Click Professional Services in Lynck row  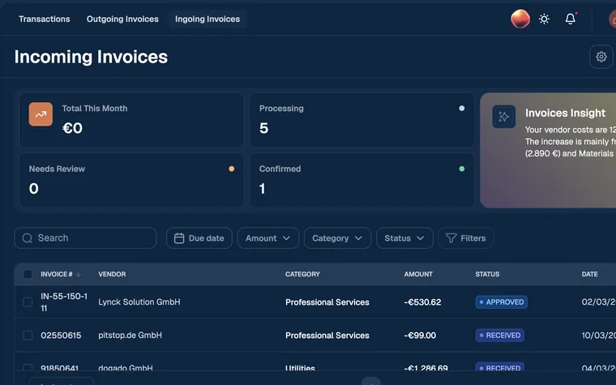tap(327, 302)
